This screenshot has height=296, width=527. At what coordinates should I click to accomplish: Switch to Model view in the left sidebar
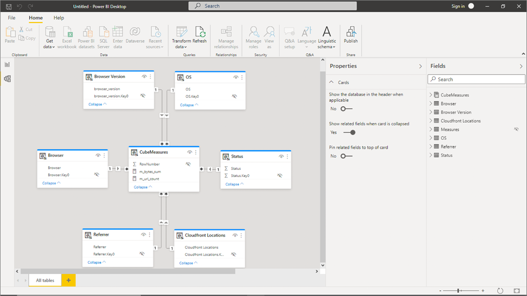(x=7, y=79)
